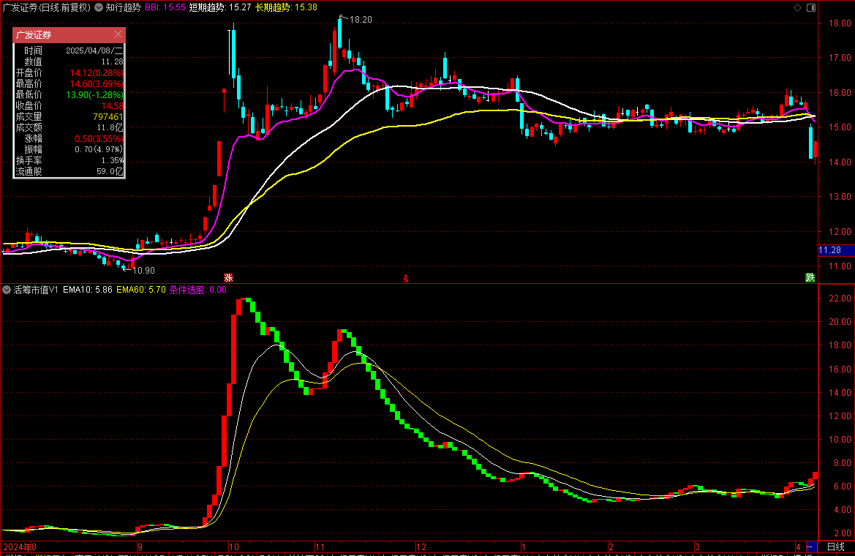Click the diamond icon at chart top-right
The image size is (855, 556).
pos(797,7)
